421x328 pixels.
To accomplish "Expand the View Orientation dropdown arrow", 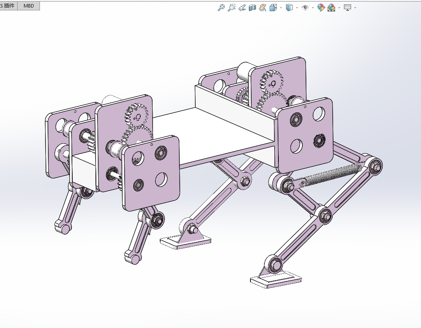I will 281,8.
